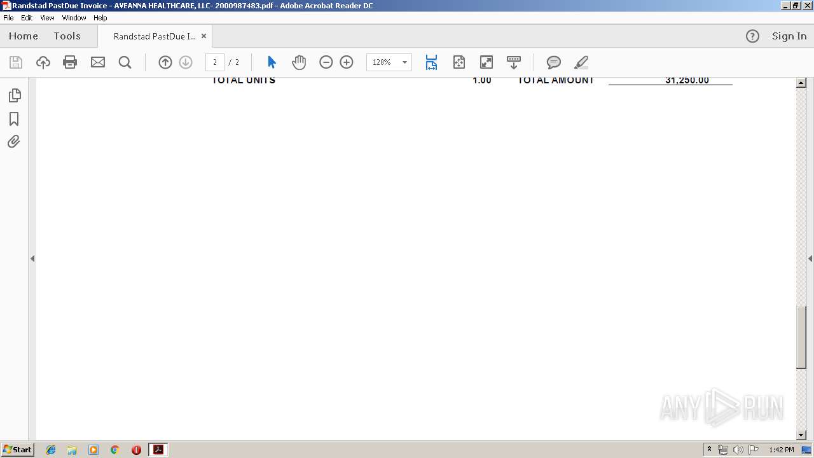Screen dimensions: 814x458
Task: Select the Randstad PastDue document tab
Action: [x=155, y=36]
